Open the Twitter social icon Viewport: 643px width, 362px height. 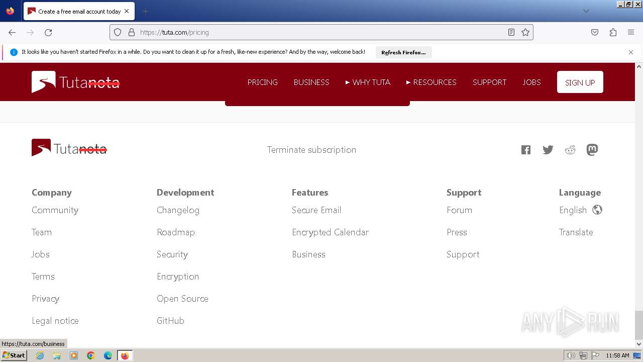(x=548, y=150)
